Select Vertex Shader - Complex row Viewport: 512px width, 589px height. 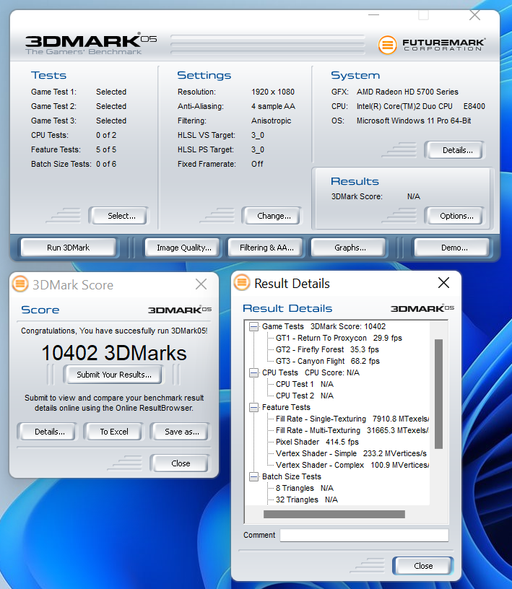click(352, 465)
